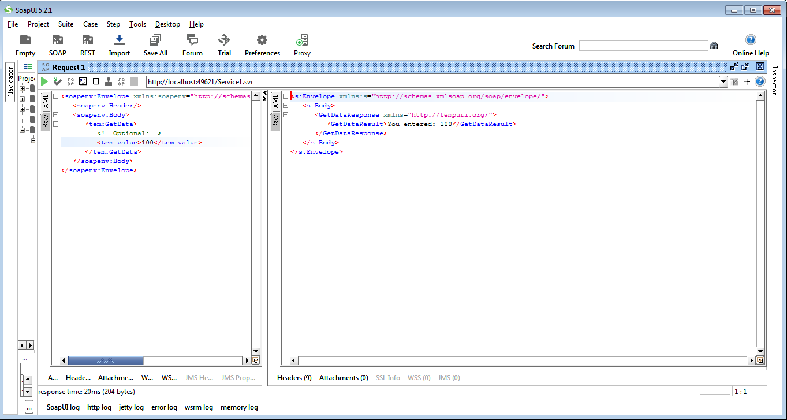Expand the first navigator tree node
This screenshot has height=420, width=787.
click(x=23, y=89)
